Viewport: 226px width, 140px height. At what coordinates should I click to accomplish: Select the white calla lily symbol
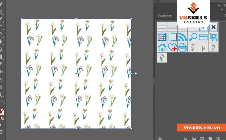203,47
